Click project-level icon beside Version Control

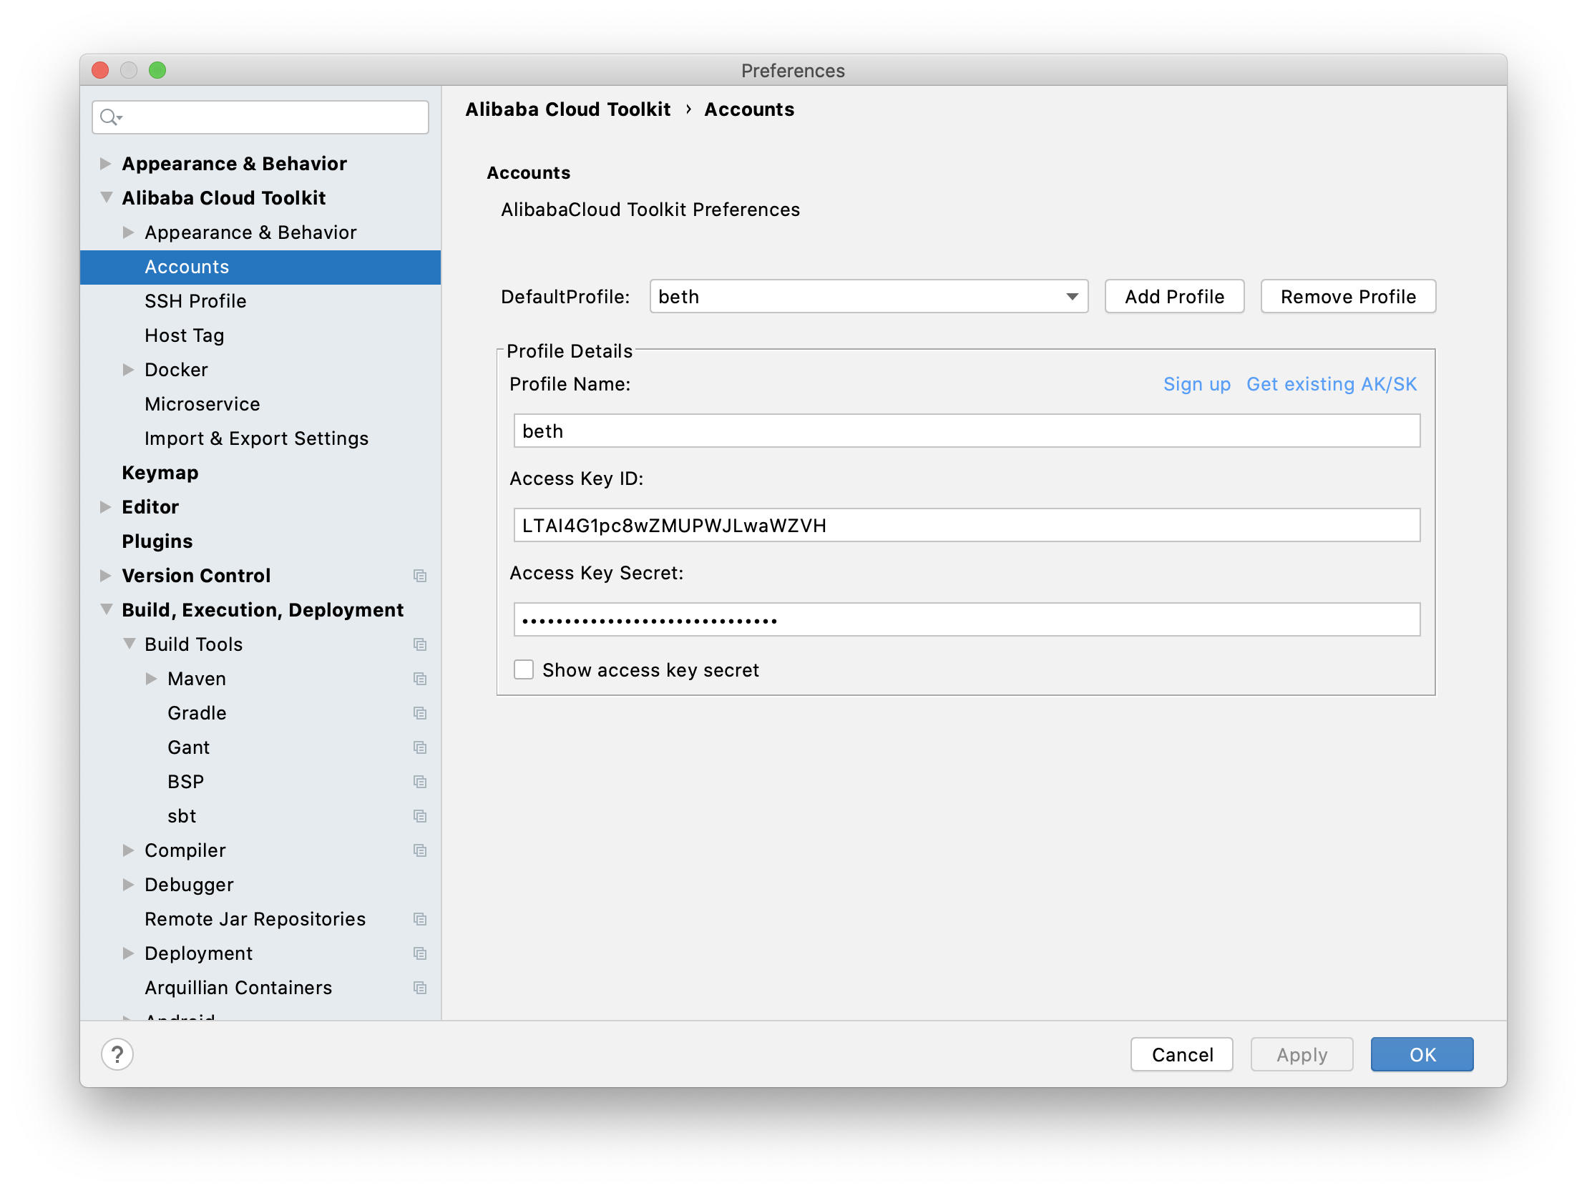point(420,575)
